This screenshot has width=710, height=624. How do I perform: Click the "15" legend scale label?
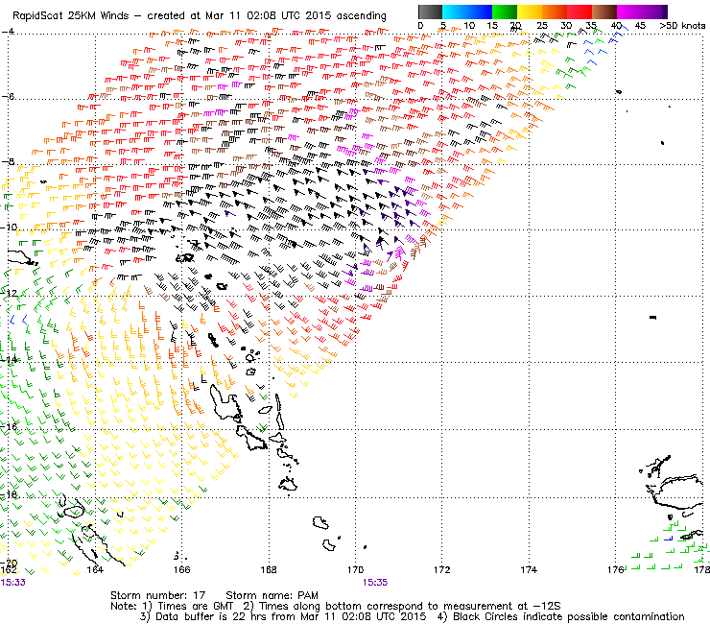coord(492,26)
